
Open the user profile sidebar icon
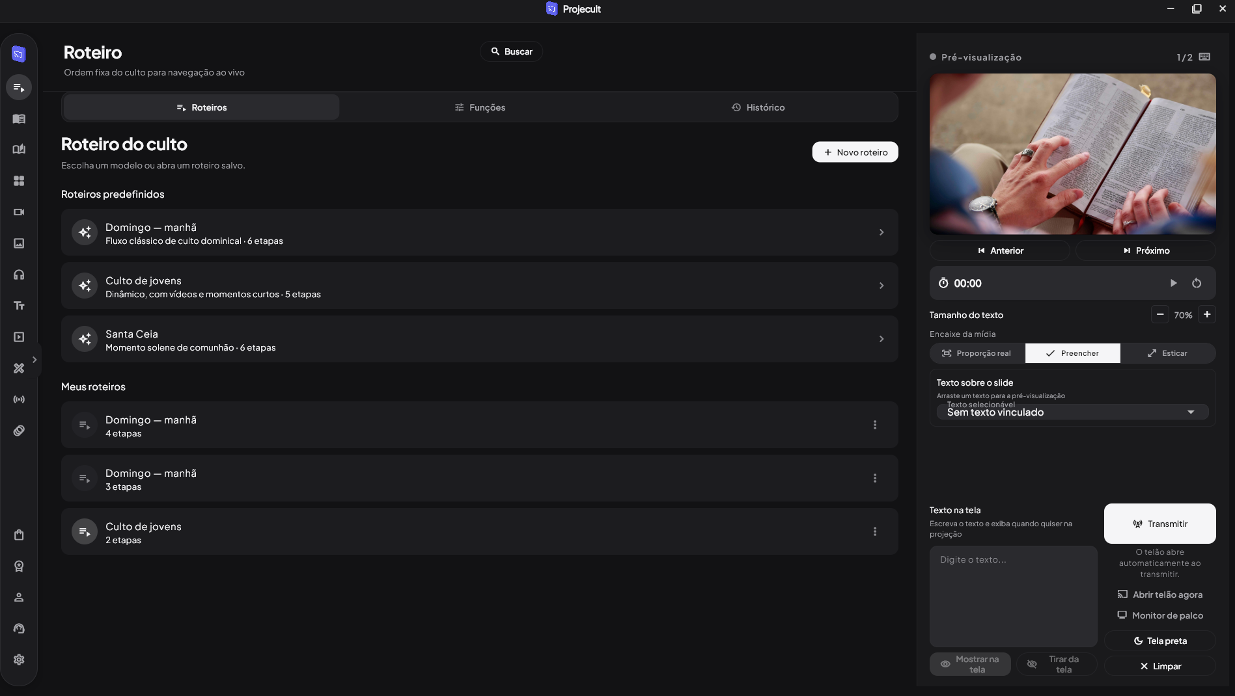click(x=19, y=597)
